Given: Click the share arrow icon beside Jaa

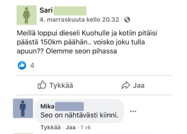Looking at the screenshot, I should 126,85.
